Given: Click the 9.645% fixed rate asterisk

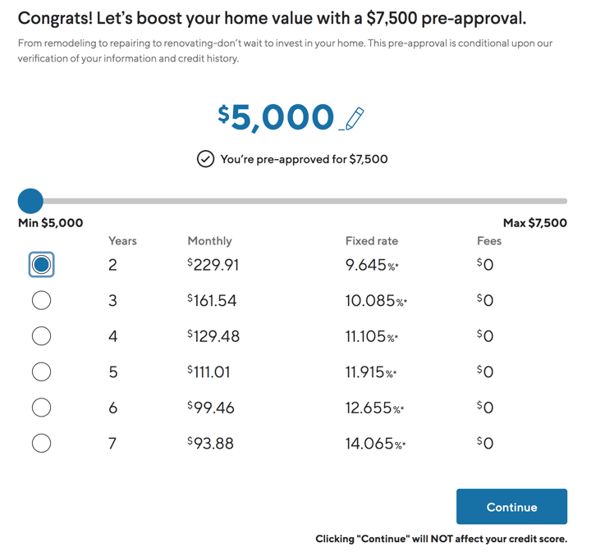Looking at the screenshot, I should [397, 265].
